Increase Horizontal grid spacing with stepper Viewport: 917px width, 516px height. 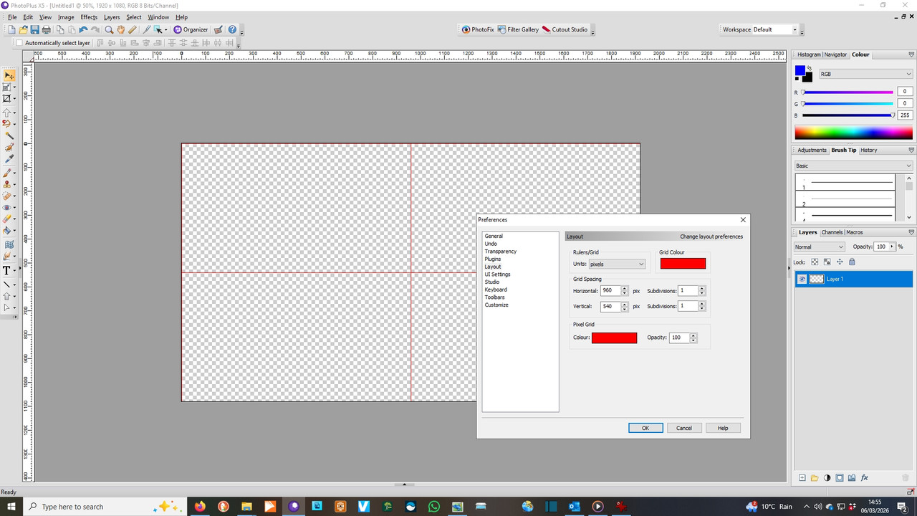coord(625,289)
